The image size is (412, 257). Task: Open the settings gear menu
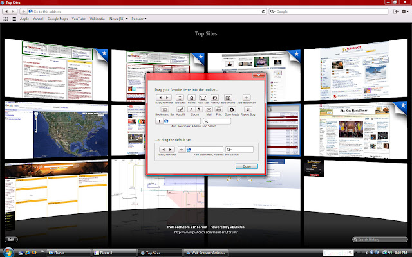(x=404, y=12)
